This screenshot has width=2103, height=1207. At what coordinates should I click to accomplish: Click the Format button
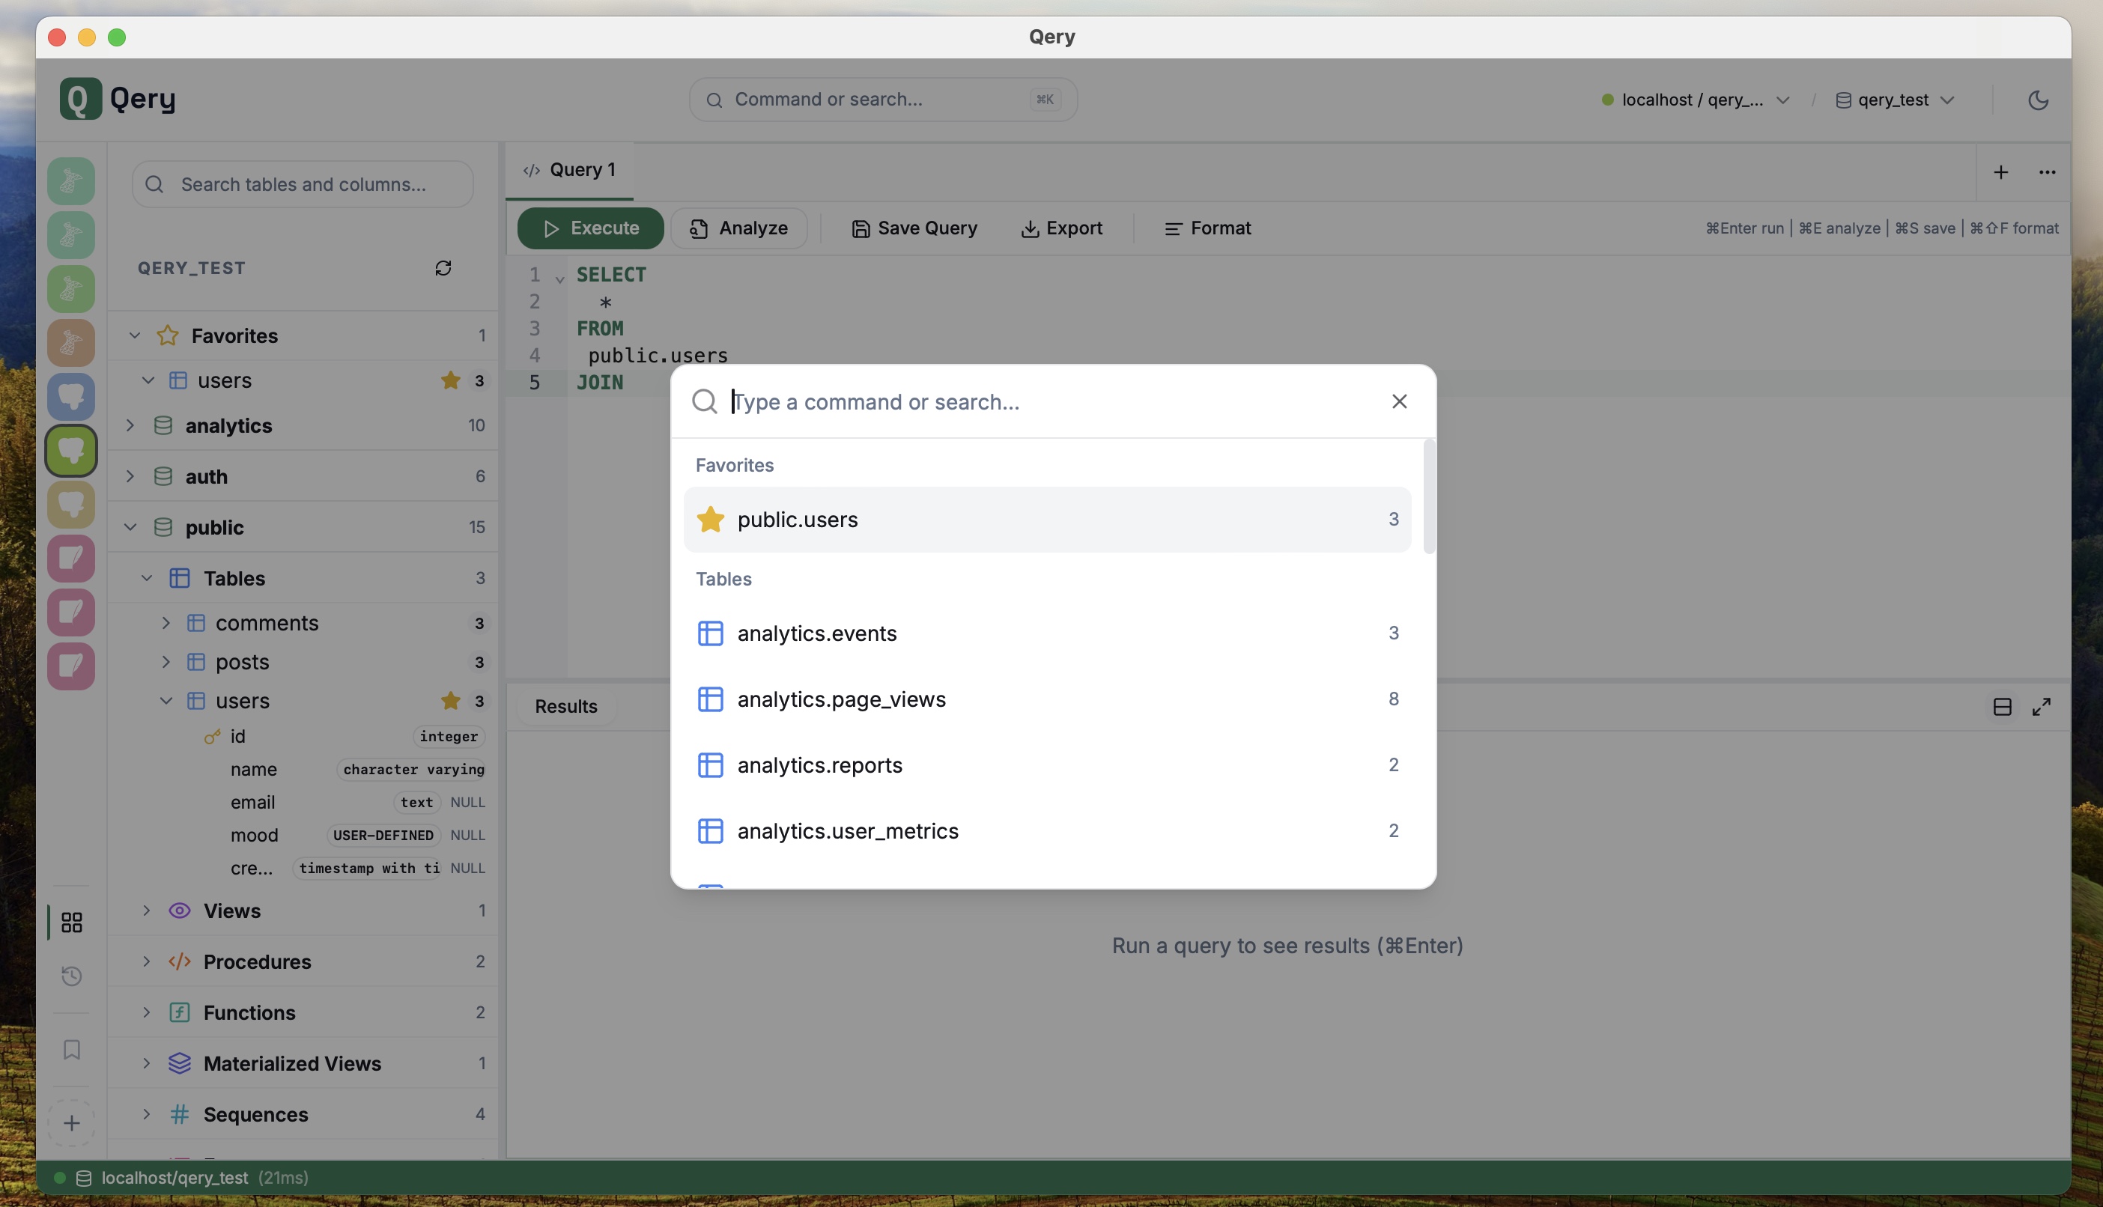click(x=1207, y=228)
